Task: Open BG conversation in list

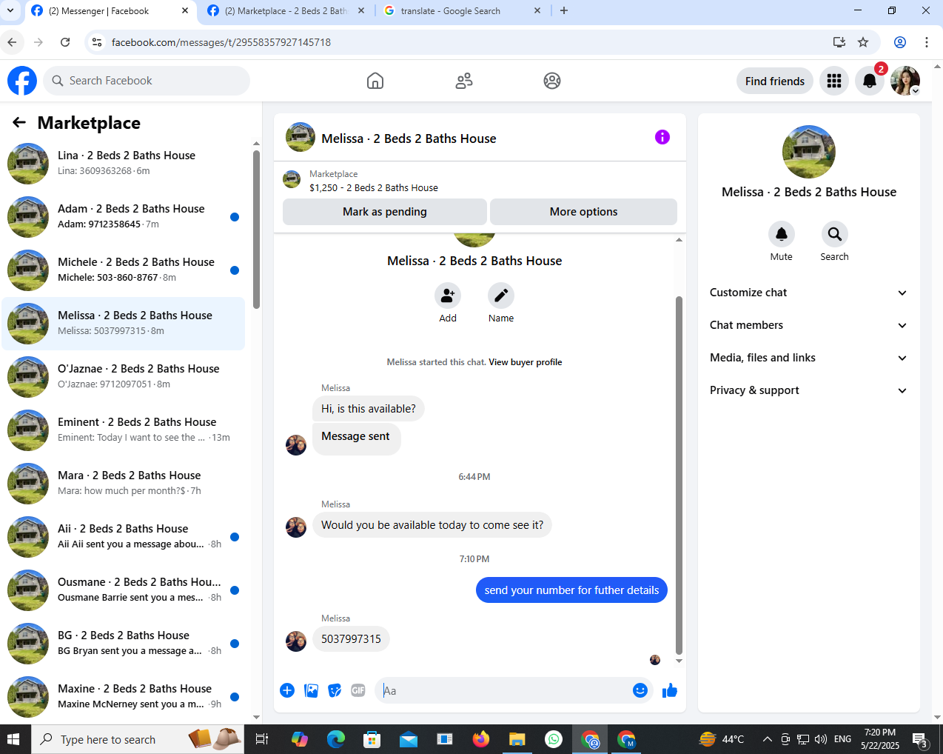Action: click(x=124, y=644)
